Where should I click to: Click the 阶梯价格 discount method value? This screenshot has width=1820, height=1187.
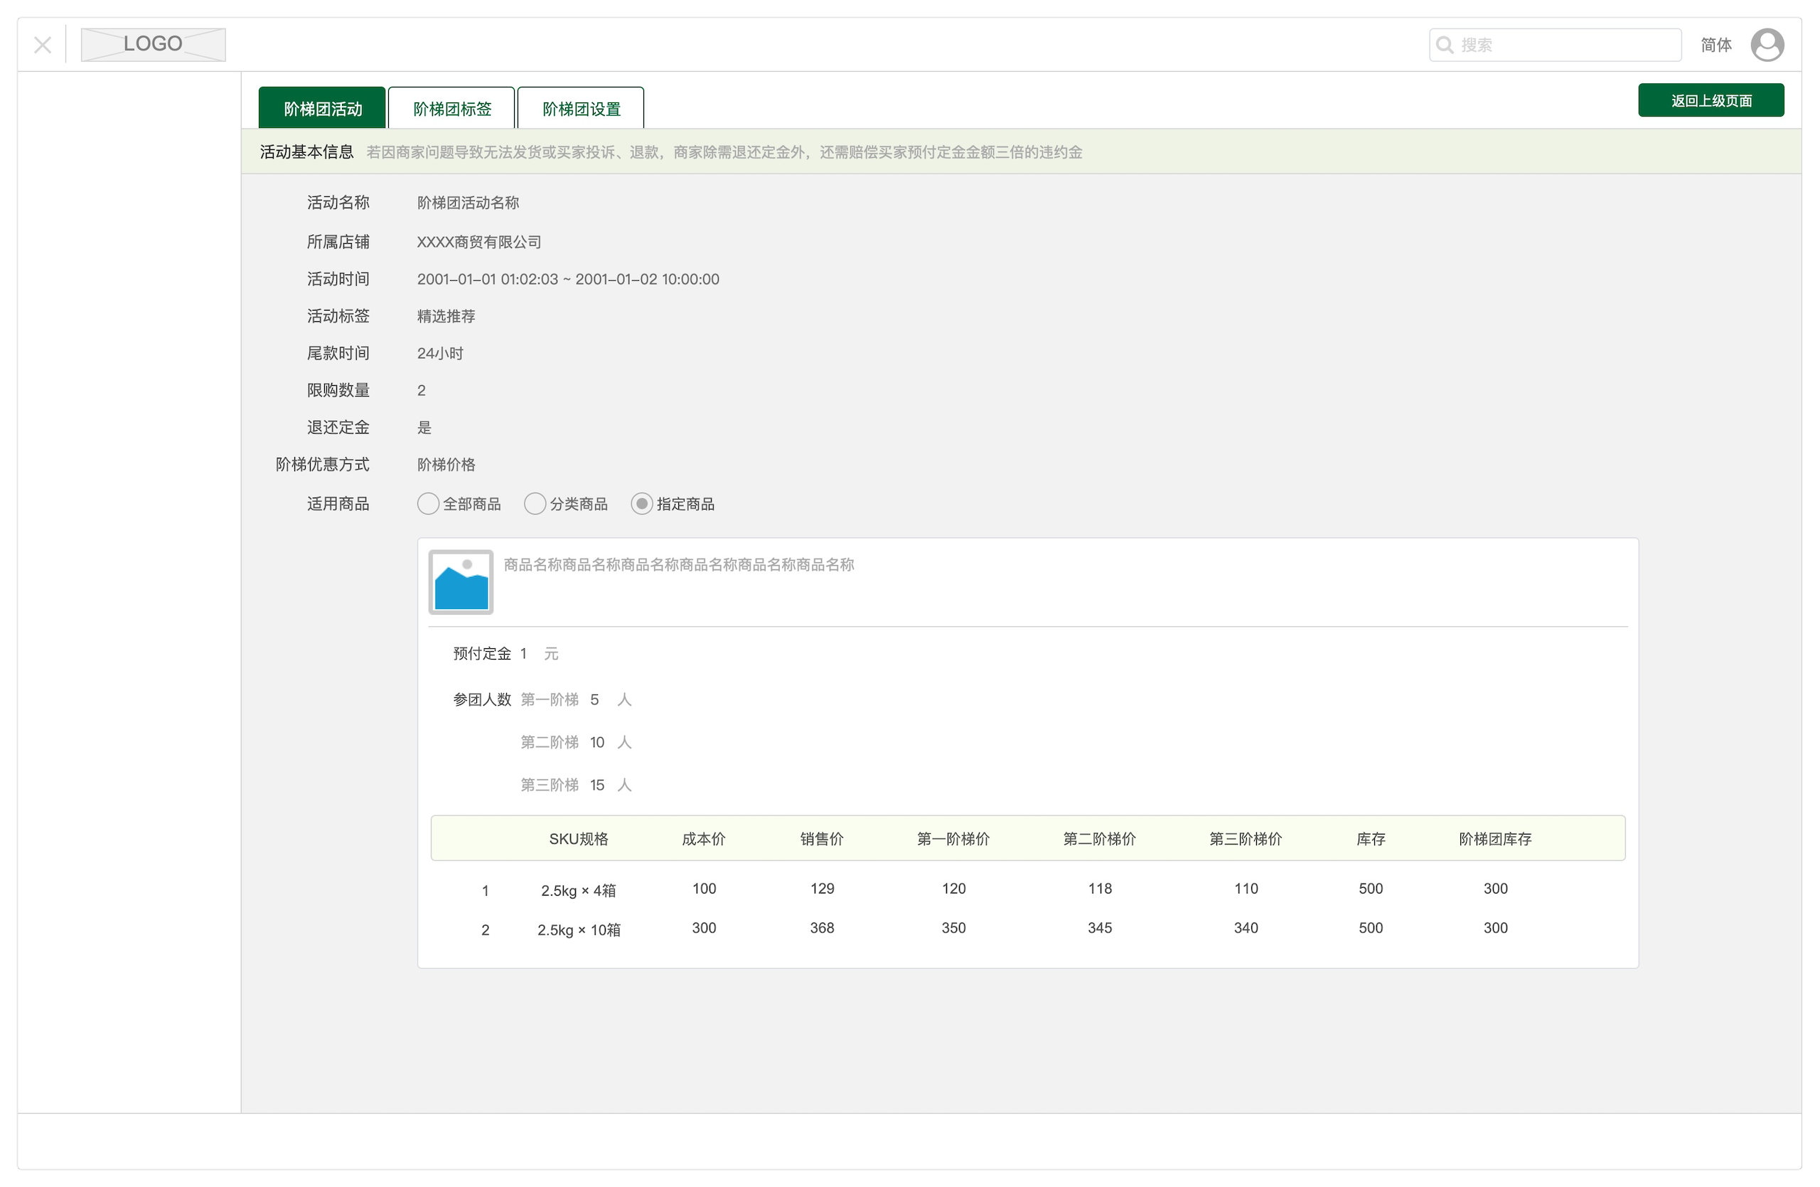coord(446,464)
